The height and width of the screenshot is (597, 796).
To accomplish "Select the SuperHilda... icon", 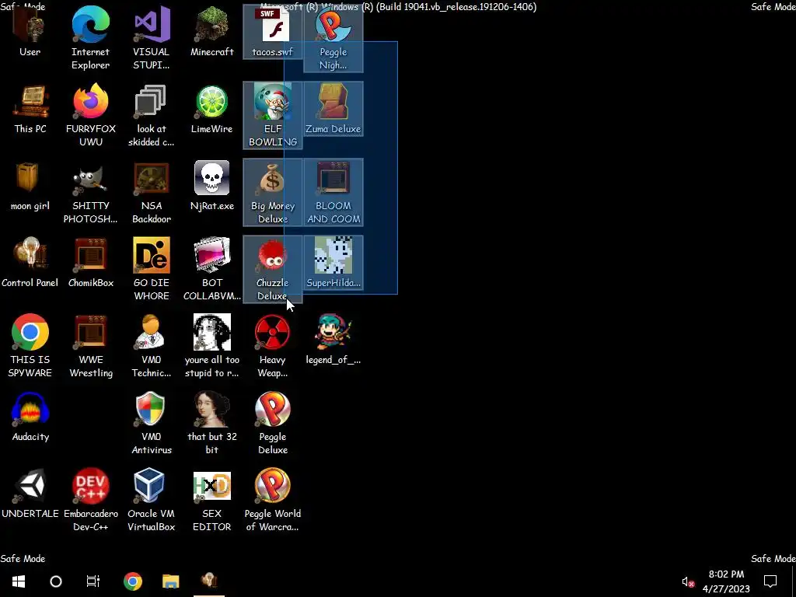I will (x=333, y=263).
